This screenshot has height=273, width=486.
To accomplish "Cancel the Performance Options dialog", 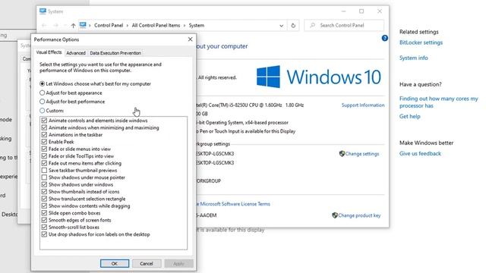I will coord(147,263).
